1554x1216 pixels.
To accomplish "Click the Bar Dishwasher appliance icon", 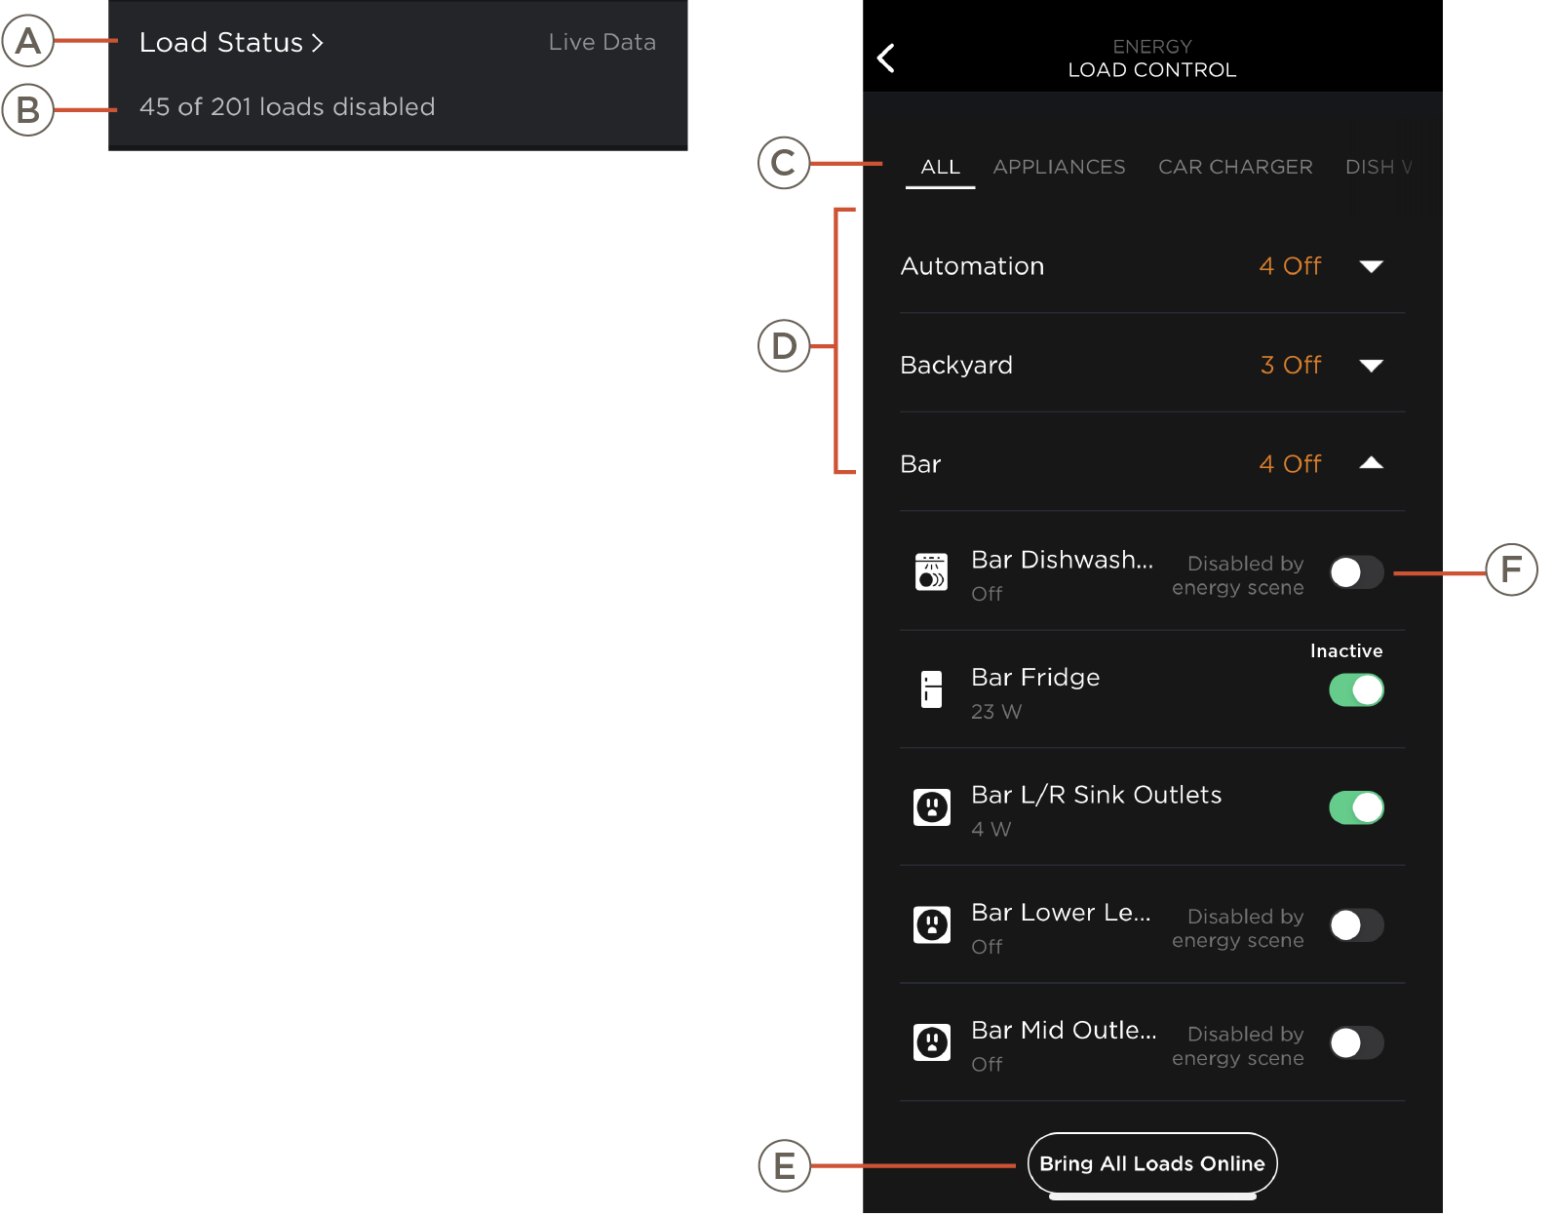I will coord(931,572).
